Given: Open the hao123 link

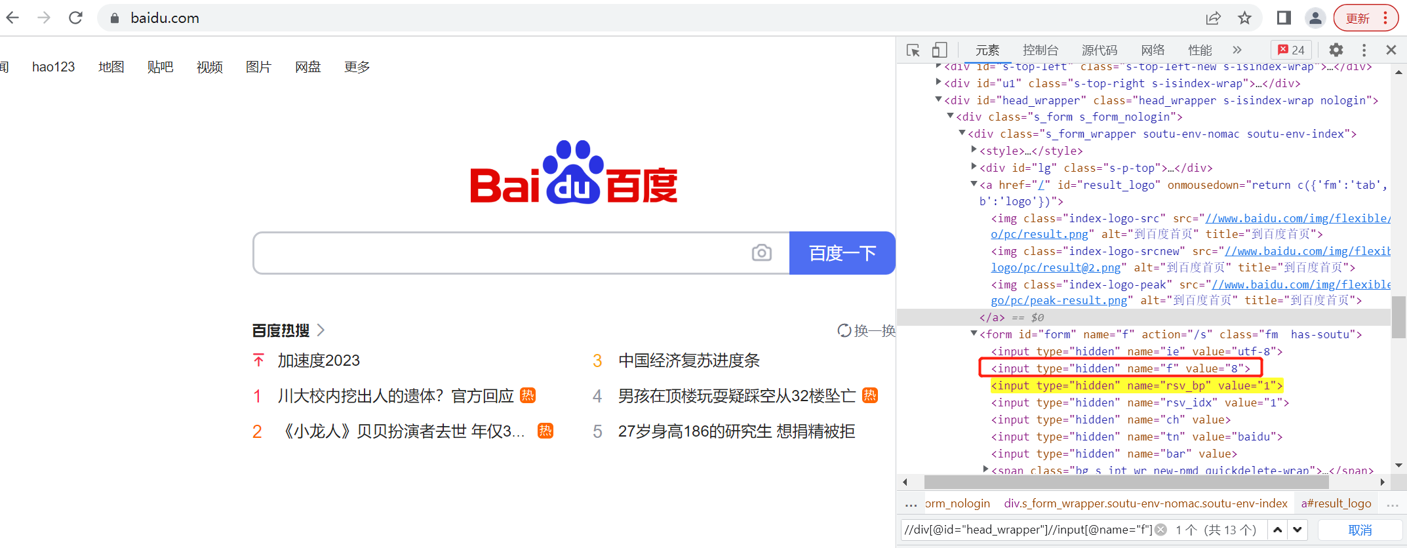Looking at the screenshot, I should [x=53, y=67].
